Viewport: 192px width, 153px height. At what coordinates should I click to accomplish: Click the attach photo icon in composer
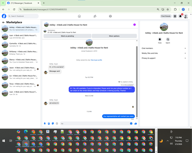pyautogui.click(x=49, y=124)
